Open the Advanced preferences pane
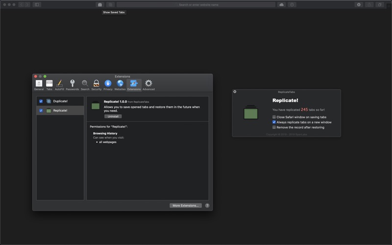The image size is (392, 245). tap(148, 85)
